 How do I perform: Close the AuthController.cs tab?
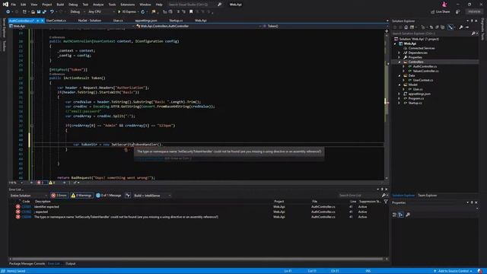click(x=43, y=21)
